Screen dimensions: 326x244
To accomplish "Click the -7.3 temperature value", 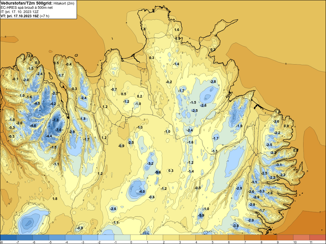I will click(55, 120).
